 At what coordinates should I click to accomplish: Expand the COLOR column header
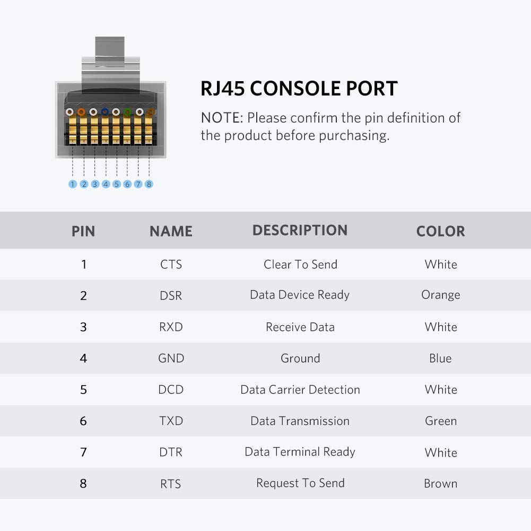point(440,231)
